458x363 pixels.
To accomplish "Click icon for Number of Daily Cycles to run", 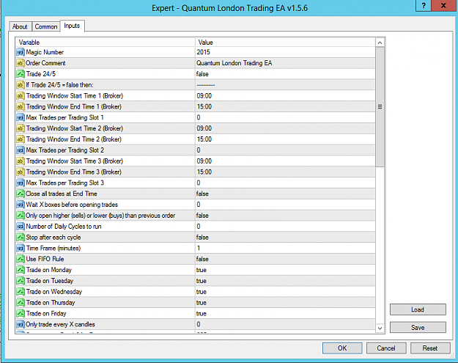I will pyautogui.click(x=21, y=227).
